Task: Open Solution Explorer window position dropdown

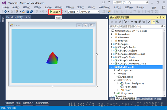Action: tap(157, 17)
